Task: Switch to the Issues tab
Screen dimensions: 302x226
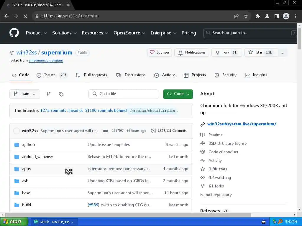Action: coord(52,75)
